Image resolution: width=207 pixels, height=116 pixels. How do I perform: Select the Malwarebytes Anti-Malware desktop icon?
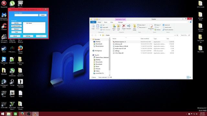pyautogui.click(x=4, y=16)
